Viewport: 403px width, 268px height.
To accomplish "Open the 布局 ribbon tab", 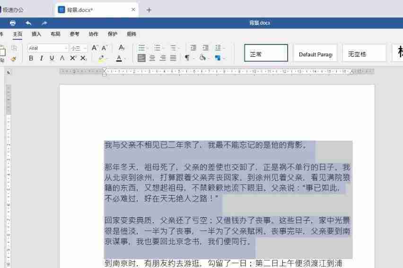I will (55, 34).
